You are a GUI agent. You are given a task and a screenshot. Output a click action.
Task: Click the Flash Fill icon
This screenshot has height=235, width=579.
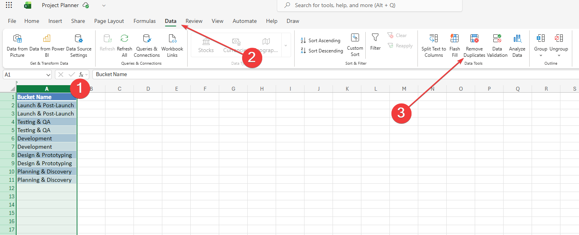[455, 39]
